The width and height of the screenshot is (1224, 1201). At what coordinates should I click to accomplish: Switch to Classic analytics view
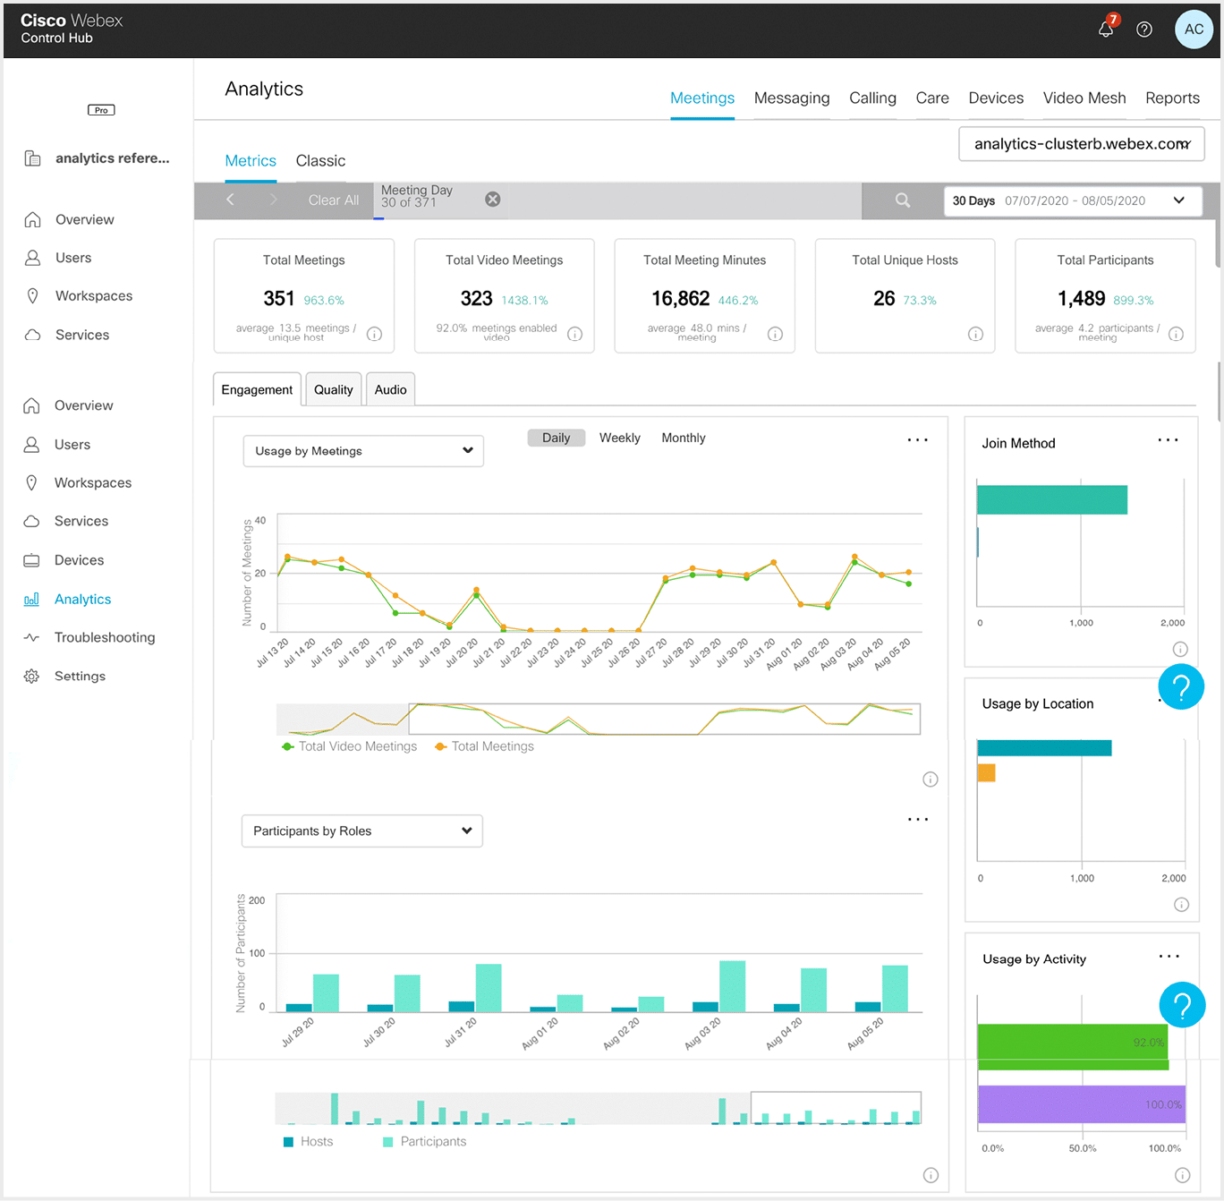(x=320, y=160)
